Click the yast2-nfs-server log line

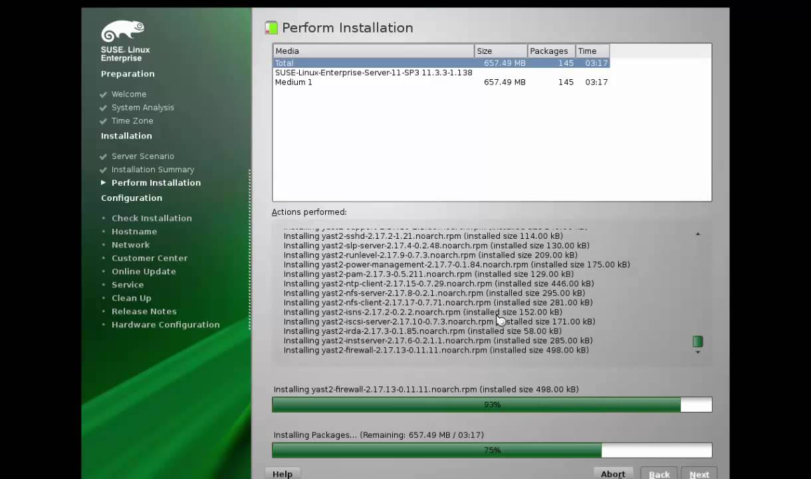(x=435, y=293)
